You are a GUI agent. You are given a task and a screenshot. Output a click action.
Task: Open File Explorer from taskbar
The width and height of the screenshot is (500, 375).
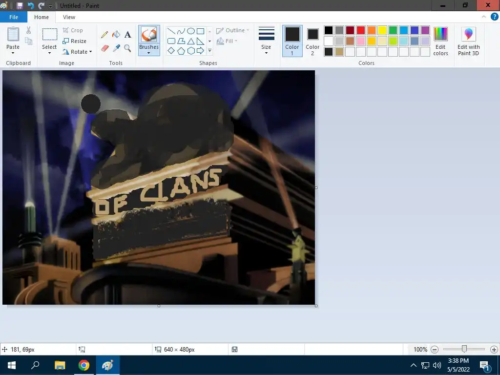click(60, 365)
